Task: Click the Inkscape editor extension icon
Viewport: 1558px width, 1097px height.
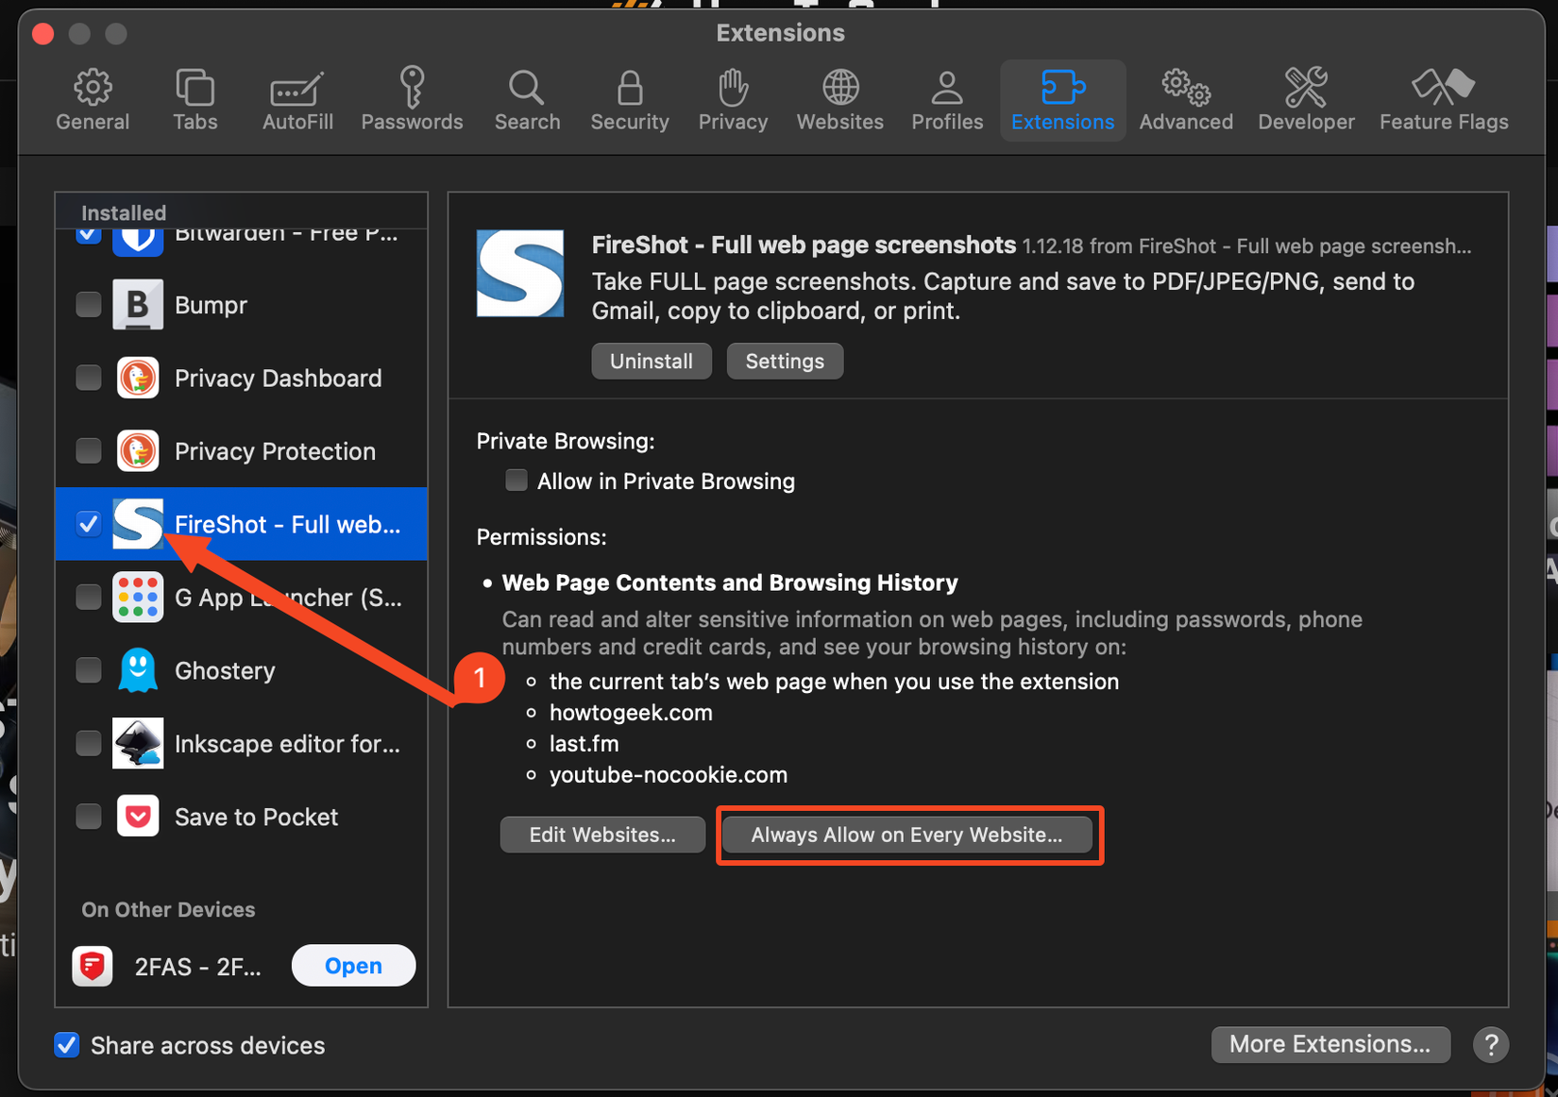Action: [138, 743]
